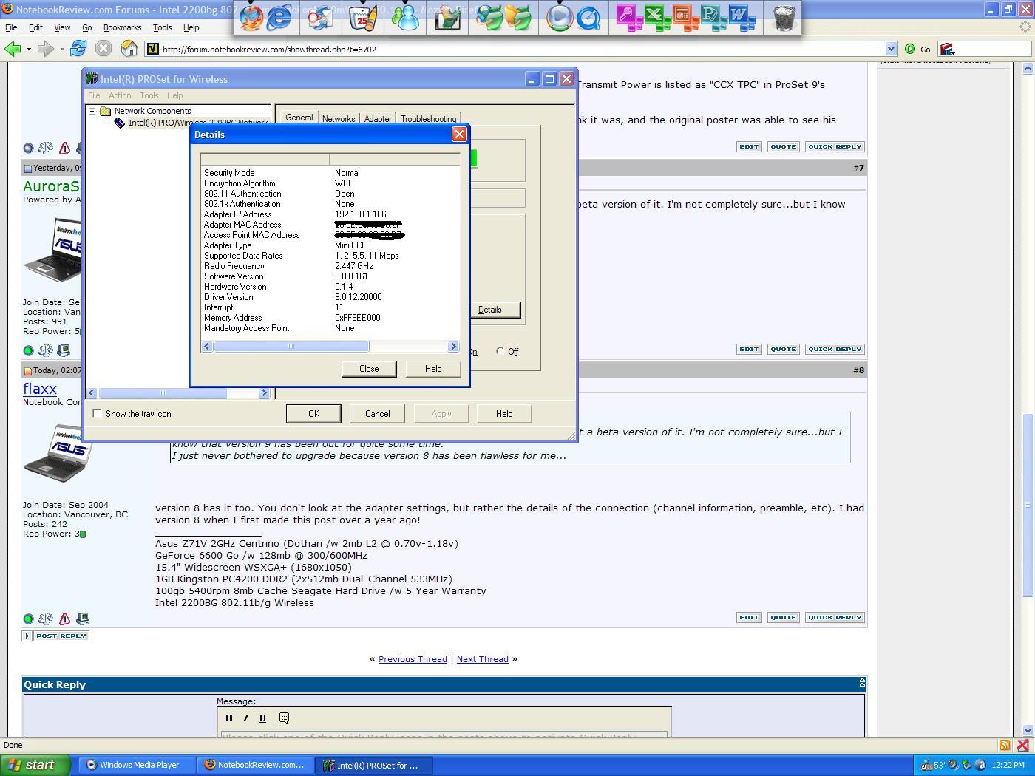
Task: Open the Action menu in PROSet
Action: (x=120, y=95)
